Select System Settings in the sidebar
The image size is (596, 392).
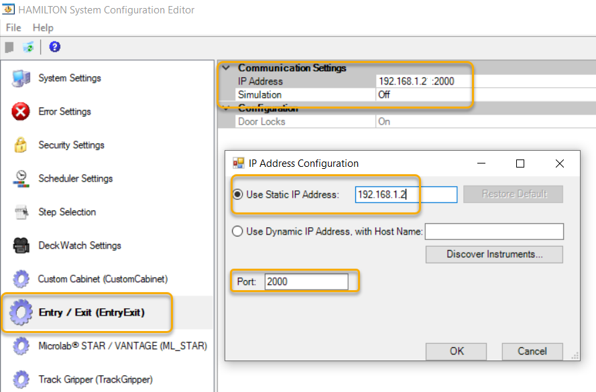click(x=70, y=78)
